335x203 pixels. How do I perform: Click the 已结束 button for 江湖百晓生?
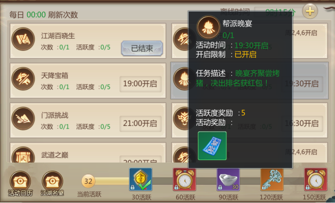click(142, 48)
